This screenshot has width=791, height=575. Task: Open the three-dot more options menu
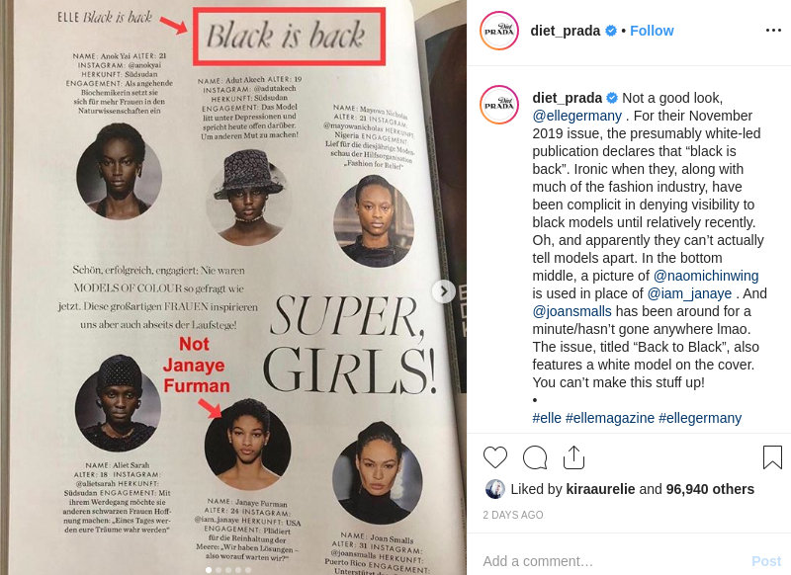tap(773, 31)
